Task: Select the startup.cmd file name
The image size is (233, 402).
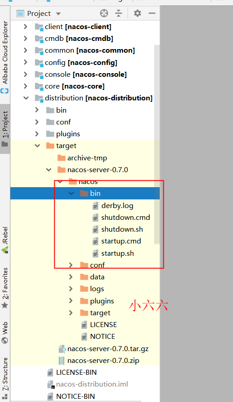Action: coord(121,241)
